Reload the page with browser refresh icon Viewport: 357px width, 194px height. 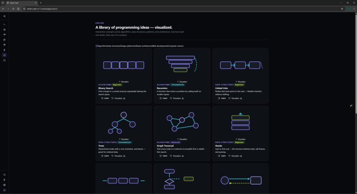(13, 9)
